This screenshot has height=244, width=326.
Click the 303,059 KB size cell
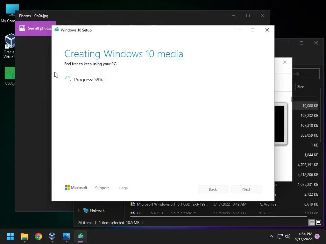[x=309, y=135]
